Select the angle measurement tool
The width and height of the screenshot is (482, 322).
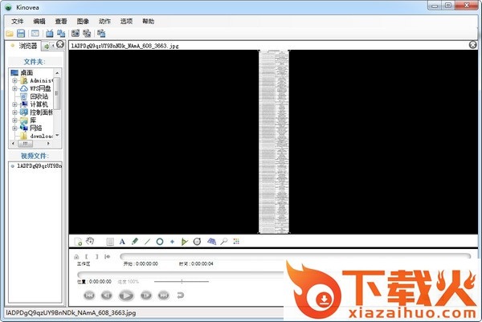(x=184, y=241)
